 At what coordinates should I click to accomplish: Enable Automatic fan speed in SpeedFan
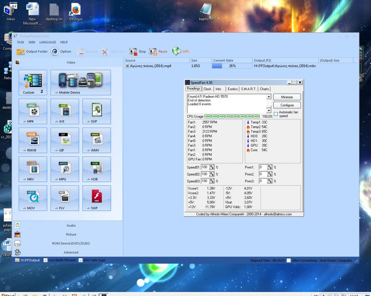tap(276, 114)
